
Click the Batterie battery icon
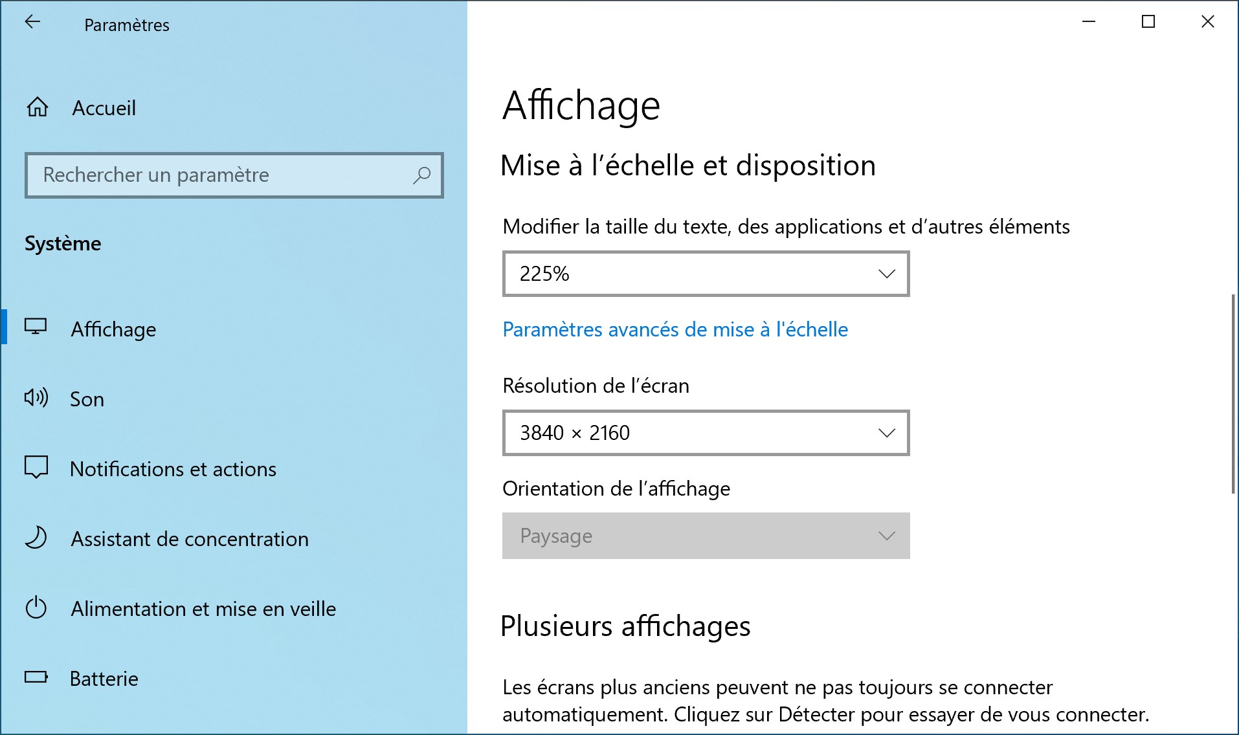pos(36,677)
